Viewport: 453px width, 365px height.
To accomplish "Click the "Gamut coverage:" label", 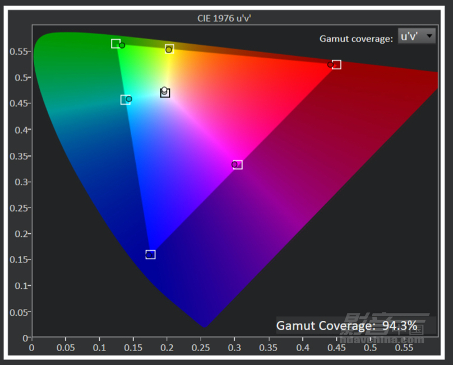I will pos(356,39).
